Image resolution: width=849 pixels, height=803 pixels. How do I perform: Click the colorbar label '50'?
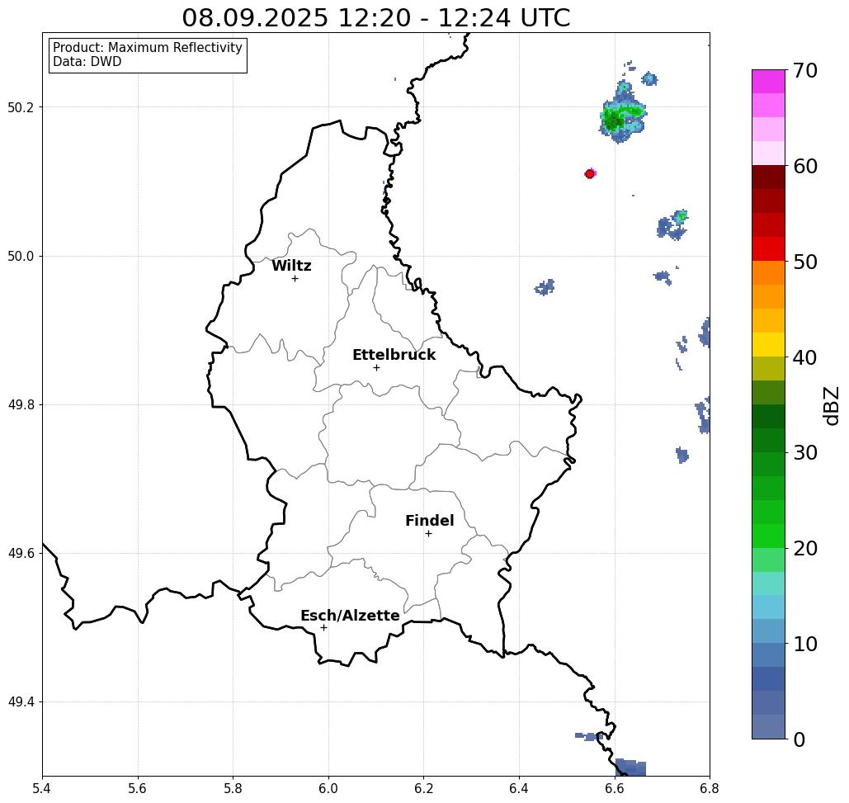[805, 262]
